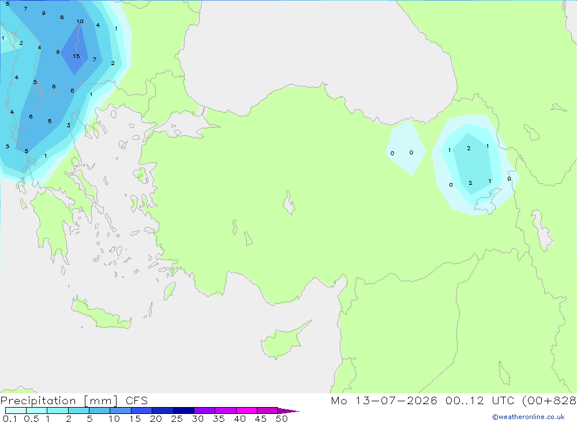The height and width of the screenshot is (422, 577).
Task: Select the 5–10 mm legend swatch
Action: 100,410
